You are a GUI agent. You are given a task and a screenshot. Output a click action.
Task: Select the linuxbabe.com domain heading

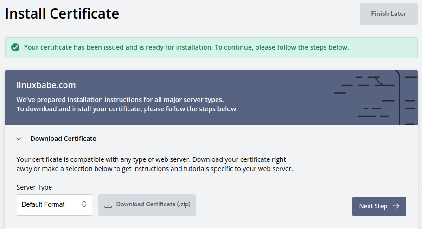[46, 85]
